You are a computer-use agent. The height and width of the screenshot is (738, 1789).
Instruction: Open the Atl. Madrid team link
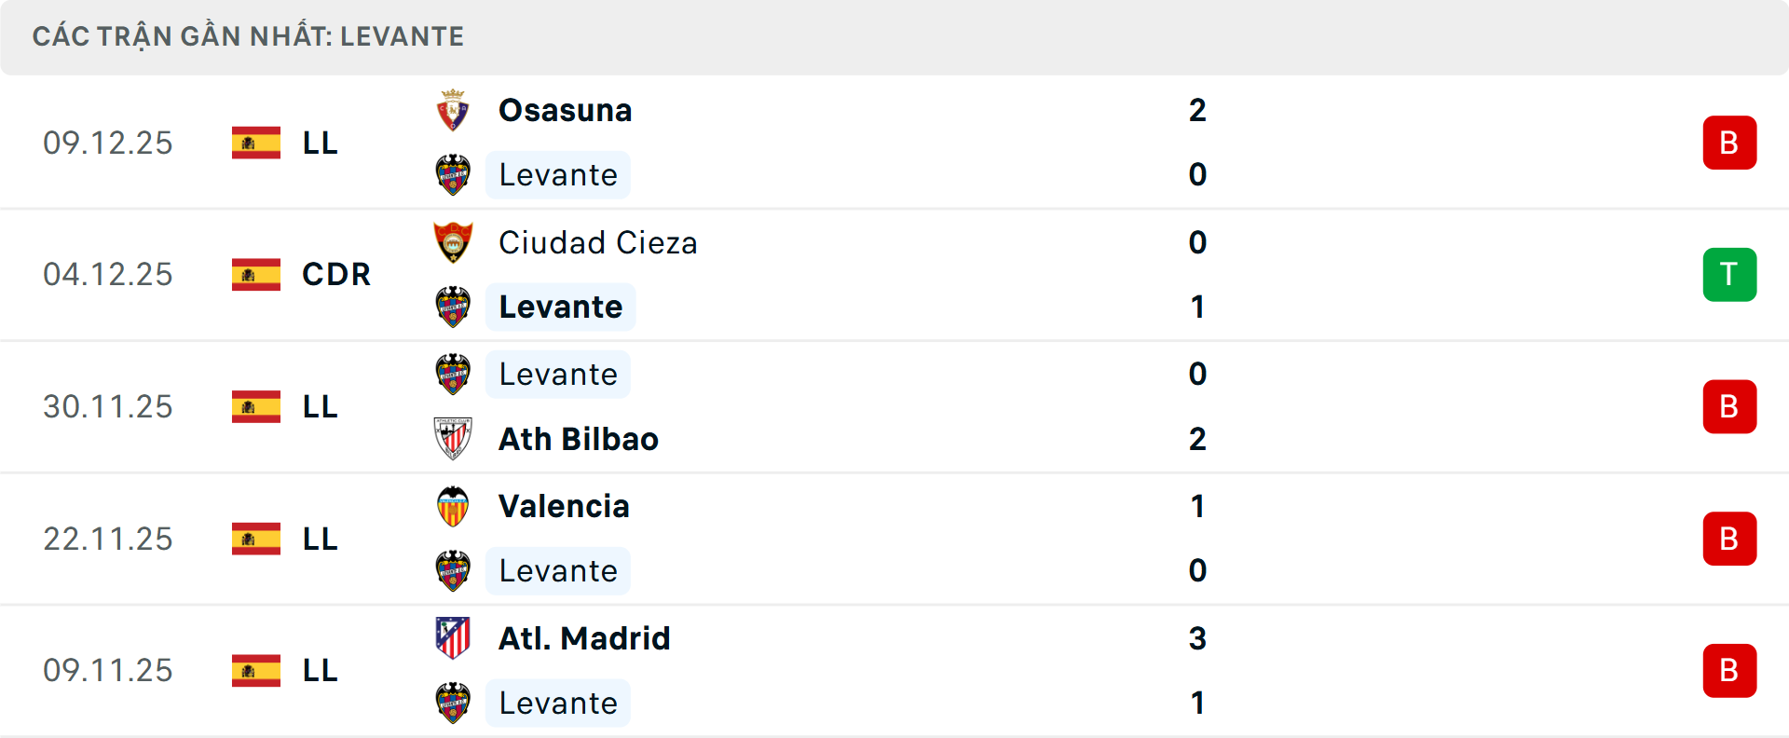click(584, 639)
